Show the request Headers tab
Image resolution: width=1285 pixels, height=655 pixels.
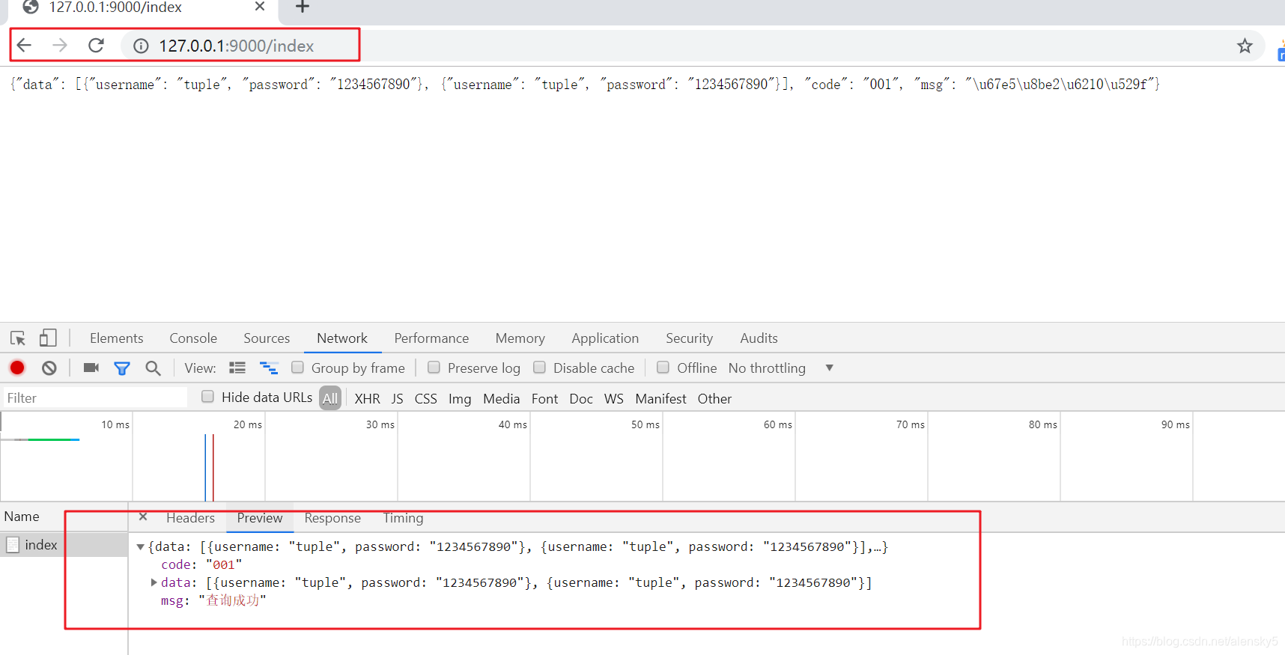pos(190,518)
